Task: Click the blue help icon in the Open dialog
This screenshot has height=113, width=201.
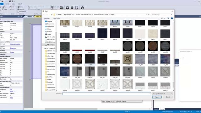Action: [x=172, y=18]
